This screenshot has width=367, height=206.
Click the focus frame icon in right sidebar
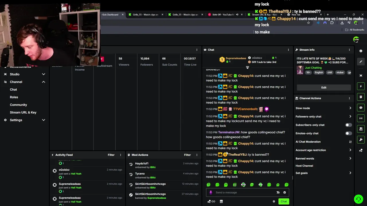[x=361, y=75]
